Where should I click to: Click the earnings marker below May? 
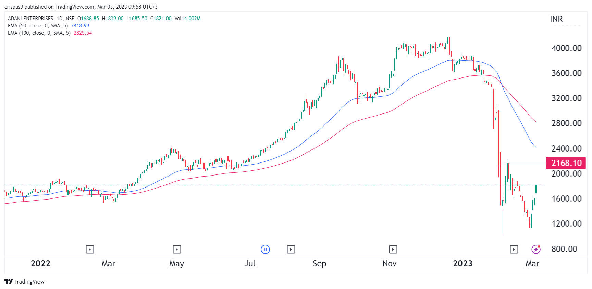pyautogui.click(x=177, y=250)
